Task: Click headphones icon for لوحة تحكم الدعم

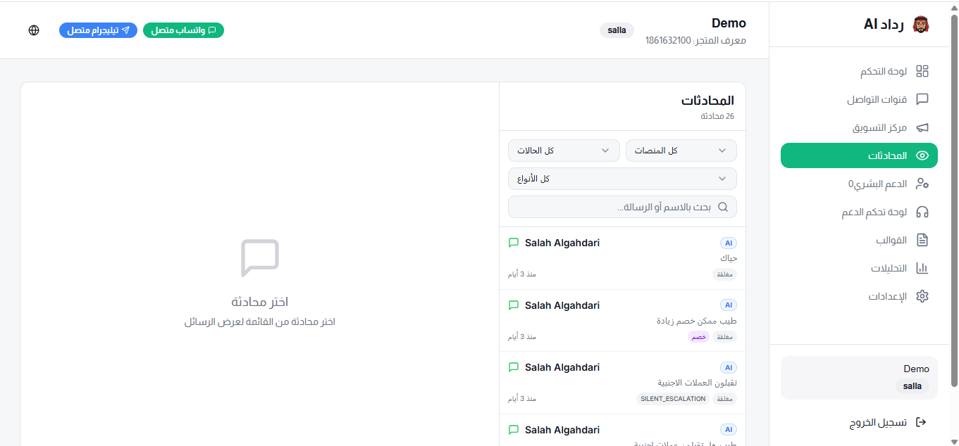Action: point(922,212)
